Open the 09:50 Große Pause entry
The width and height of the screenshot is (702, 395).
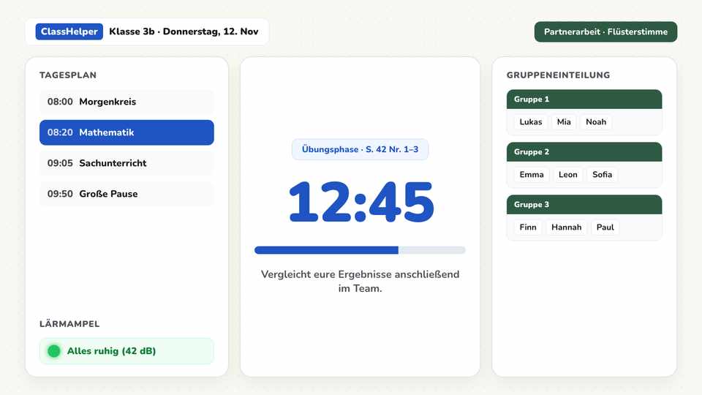coord(127,194)
